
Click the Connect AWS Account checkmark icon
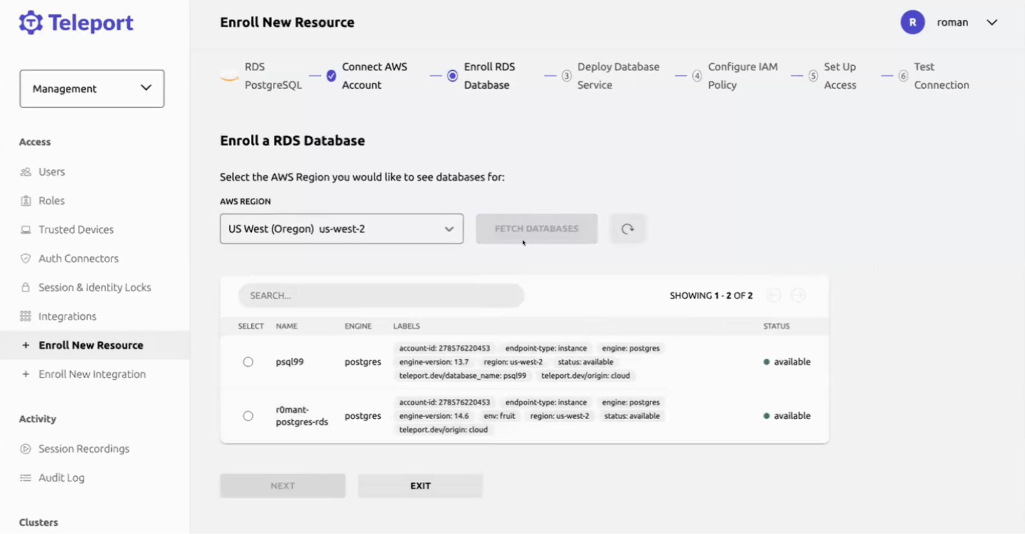click(x=331, y=76)
